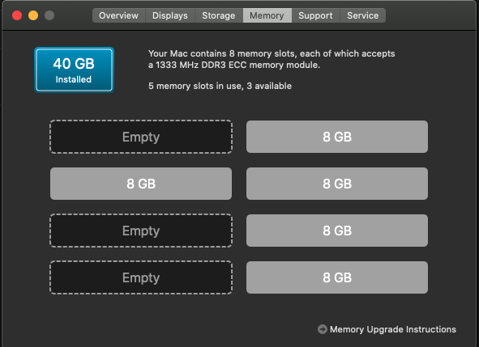Click third-row 8 GB slot in right column
The height and width of the screenshot is (347, 479).
(x=337, y=231)
